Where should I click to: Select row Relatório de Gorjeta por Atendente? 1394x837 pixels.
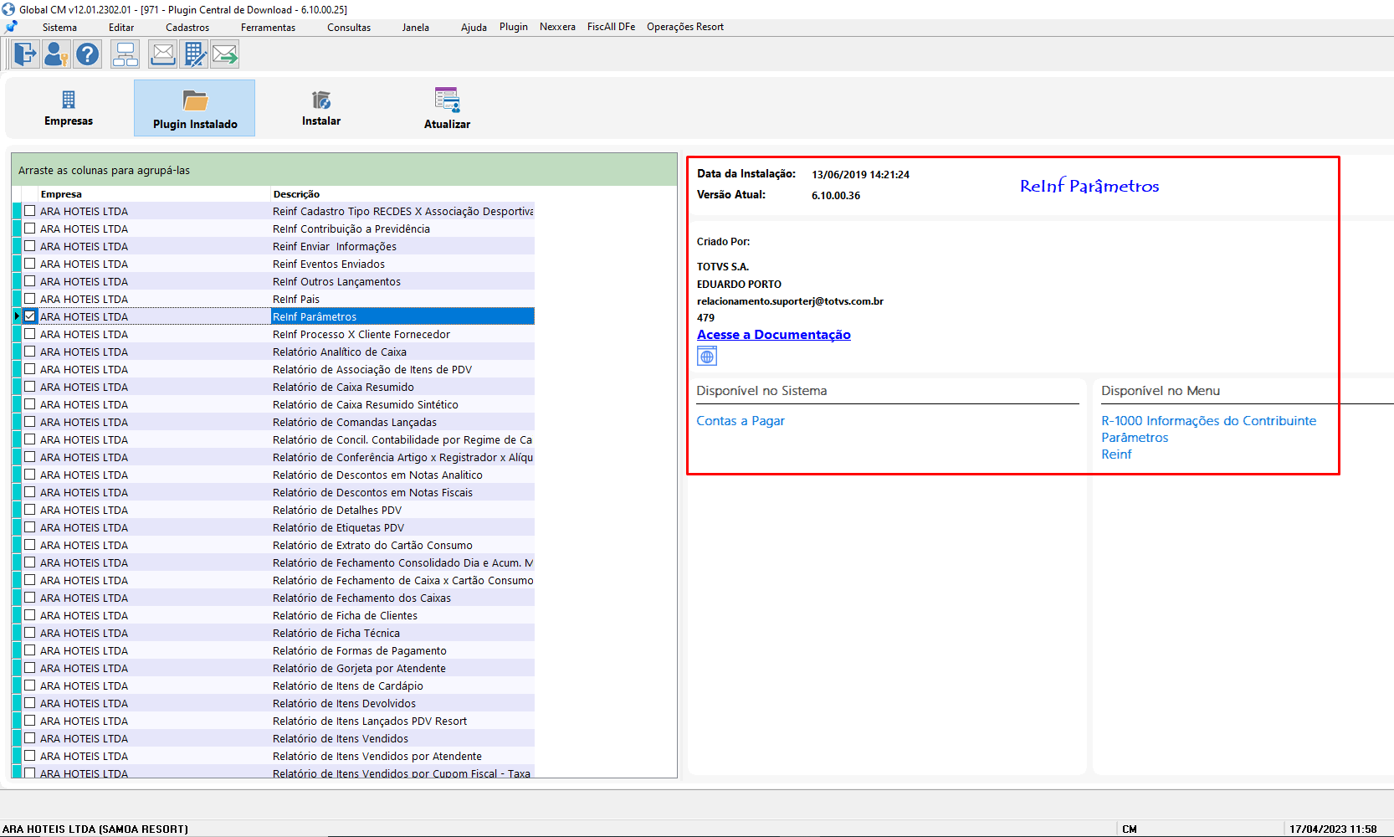point(274,668)
